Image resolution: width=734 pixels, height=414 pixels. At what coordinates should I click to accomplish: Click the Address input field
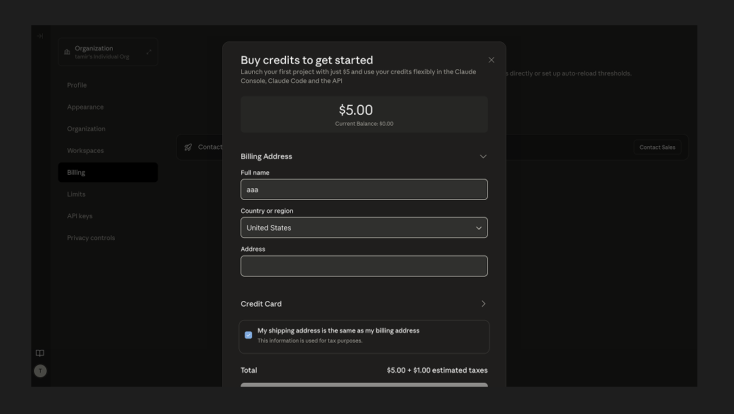tap(364, 266)
